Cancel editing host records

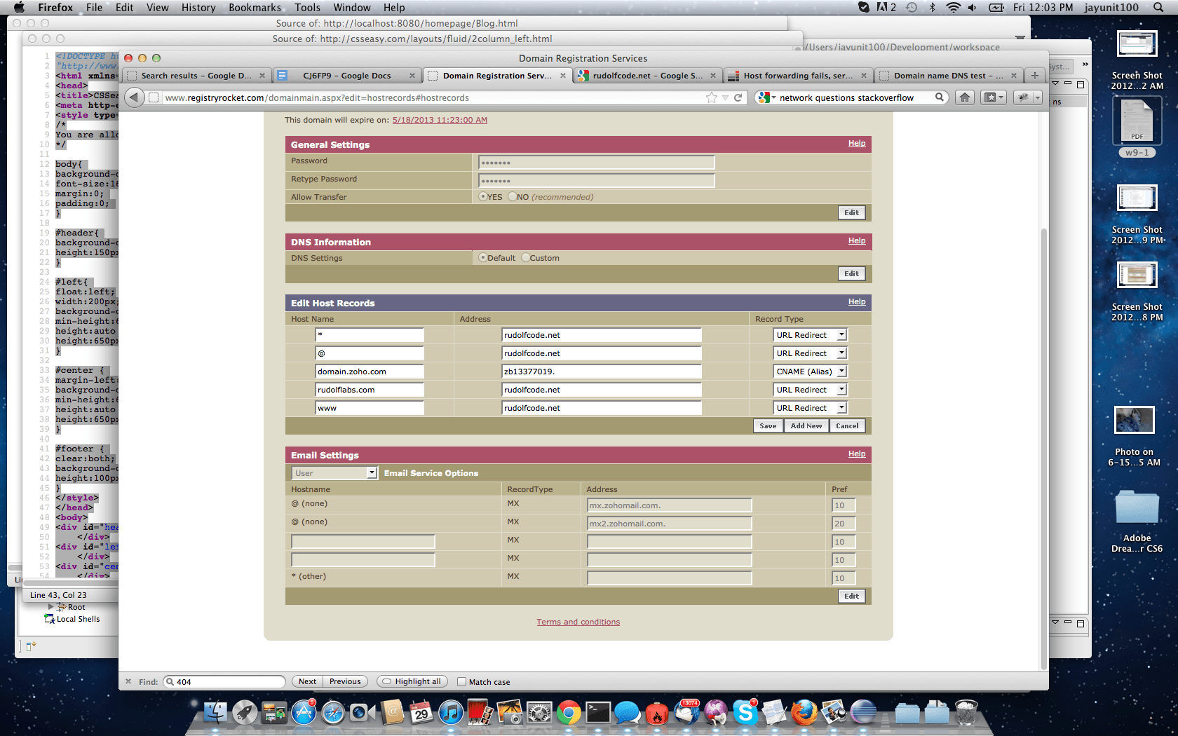tap(847, 425)
